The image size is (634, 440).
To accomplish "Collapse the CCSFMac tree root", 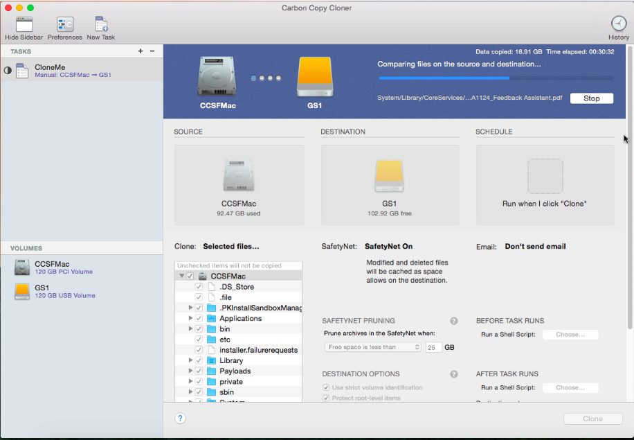I will [x=182, y=276].
